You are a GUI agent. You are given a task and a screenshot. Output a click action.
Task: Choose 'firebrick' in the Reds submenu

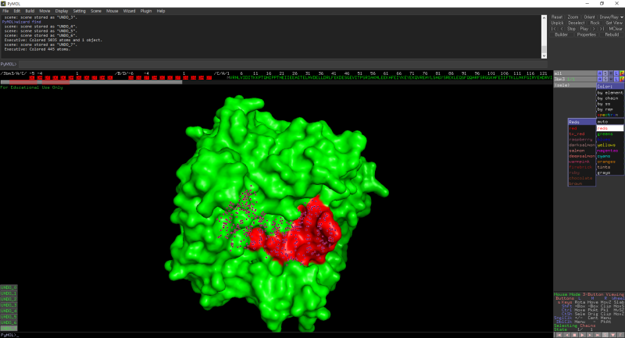pos(581,167)
